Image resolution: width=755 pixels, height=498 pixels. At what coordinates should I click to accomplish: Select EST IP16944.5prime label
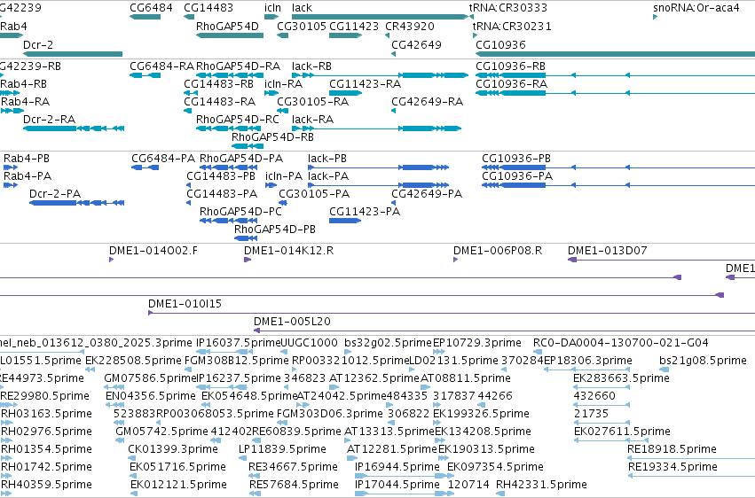click(397, 467)
